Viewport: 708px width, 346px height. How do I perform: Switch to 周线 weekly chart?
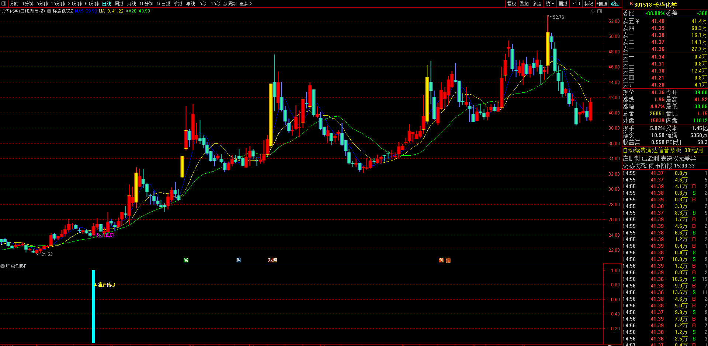pyautogui.click(x=119, y=4)
